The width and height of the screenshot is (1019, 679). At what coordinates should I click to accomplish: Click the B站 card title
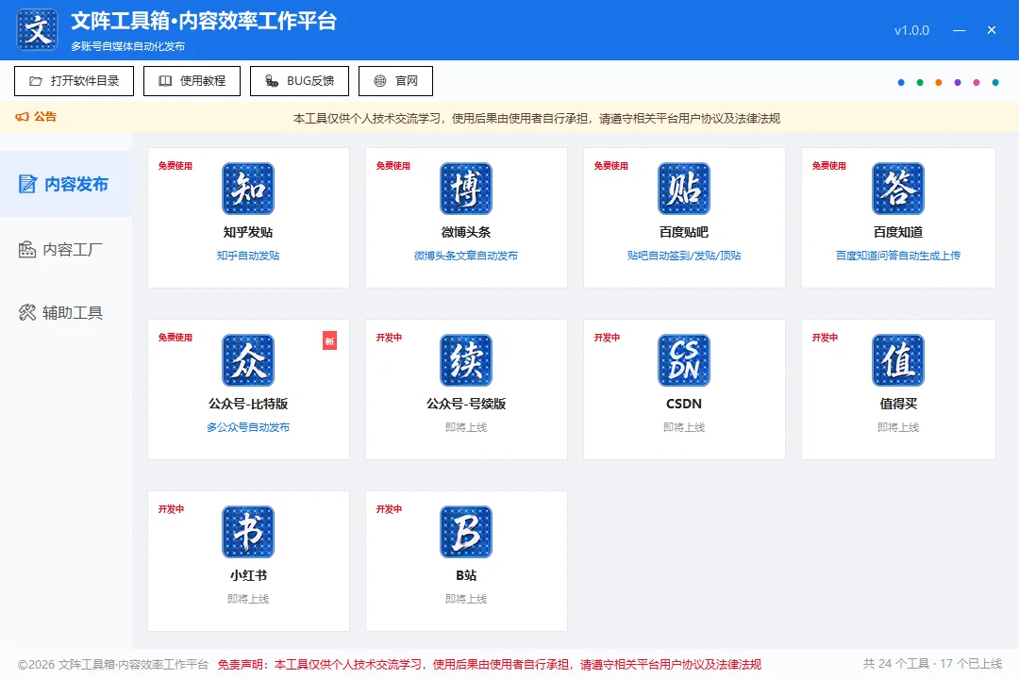click(466, 575)
